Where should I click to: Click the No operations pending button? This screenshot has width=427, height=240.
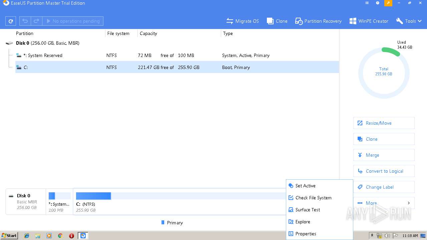click(73, 21)
